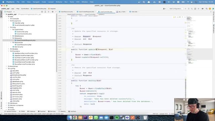This screenshot has width=215, height=121.
Task: Open Google Chrome from the dock
Action: [x=75, y=118]
